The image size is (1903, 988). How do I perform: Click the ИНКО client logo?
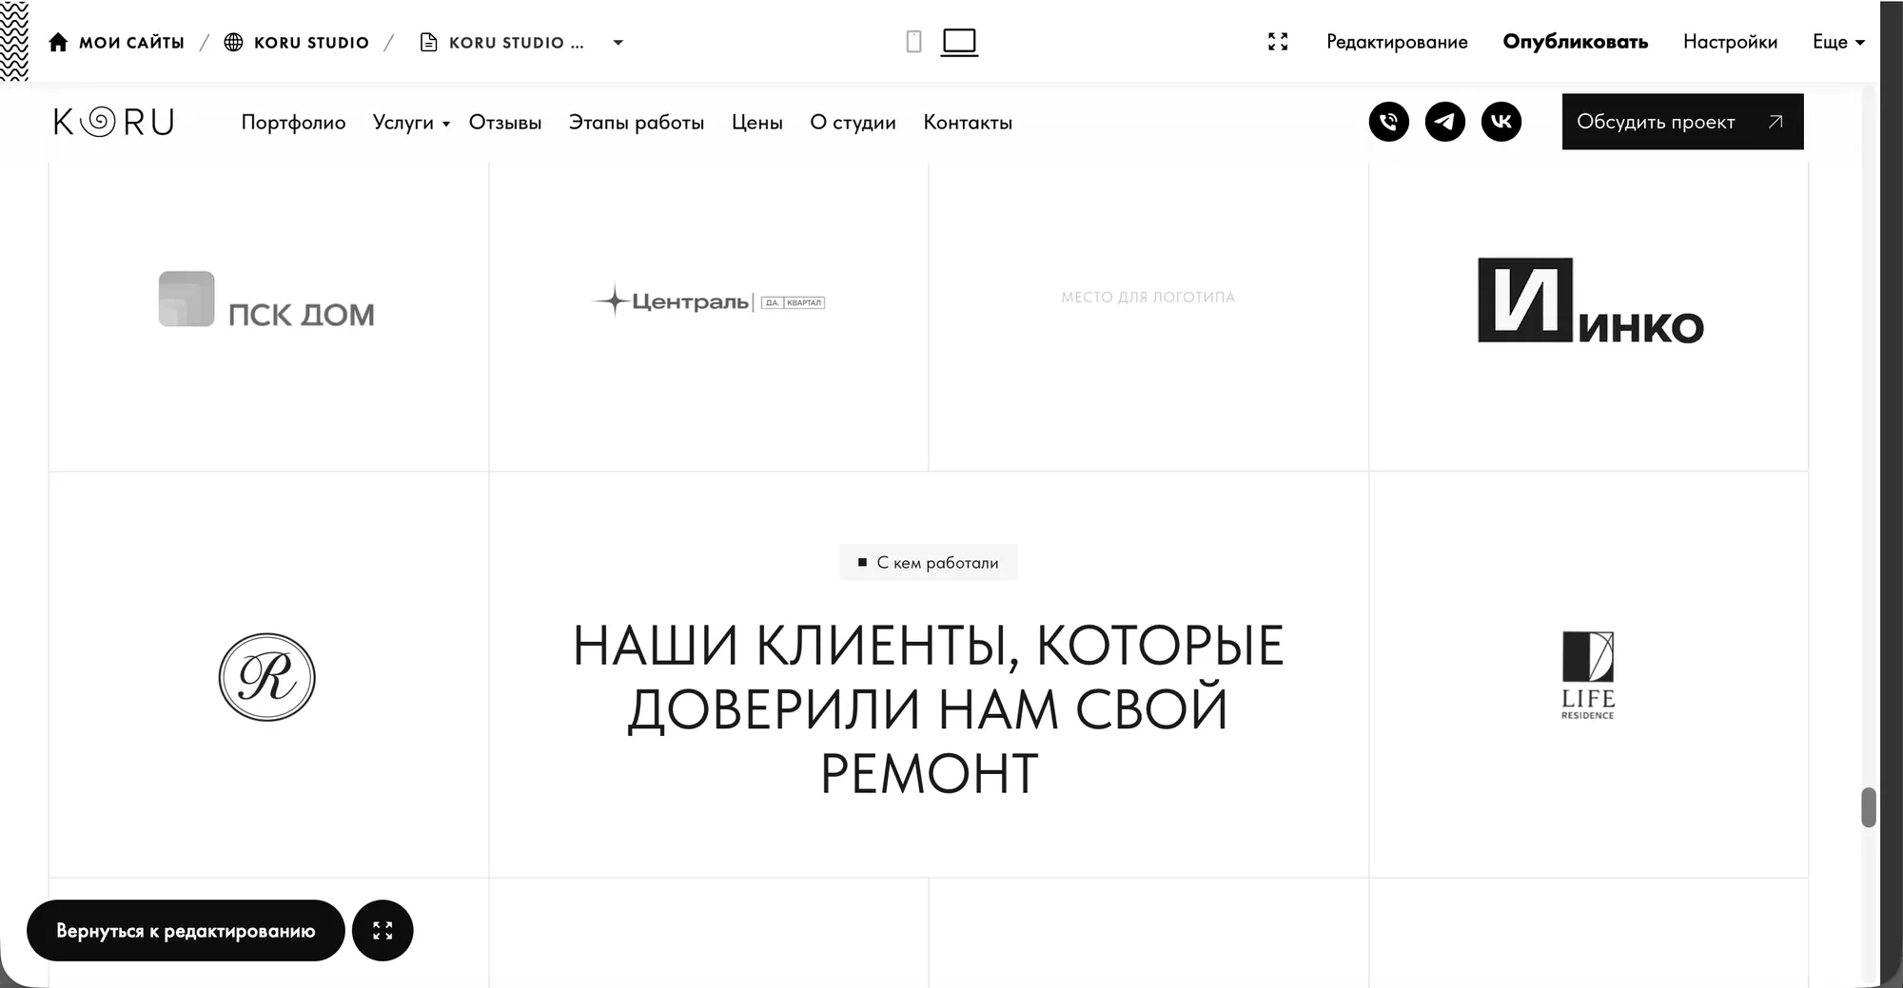click(x=1590, y=300)
